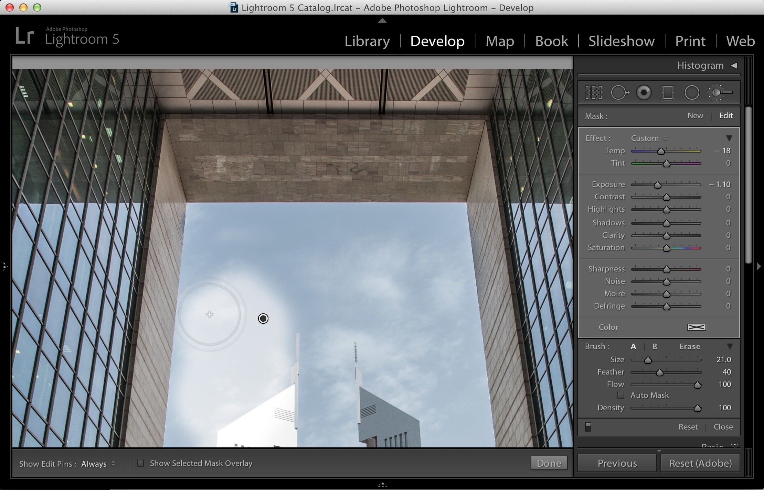
Task: Click the Feather slider handle
Action: tap(659, 372)
